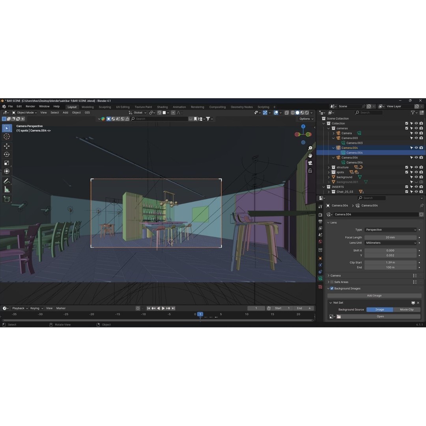Select the Cursor tool in viewport toolbar
This screenshot has width=426, height=426.
coord(6,136)
